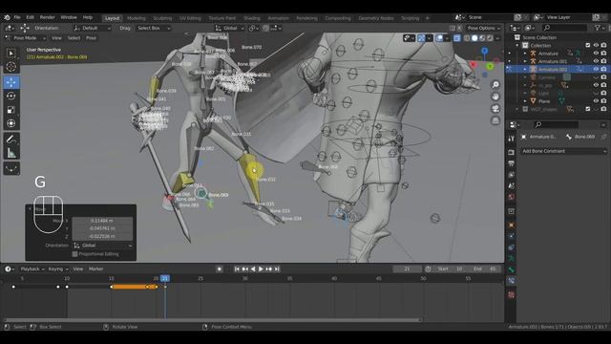The width and height of the screenshot is (611, 344).
Task: Open the Render menu
Action: coord(48,17)
